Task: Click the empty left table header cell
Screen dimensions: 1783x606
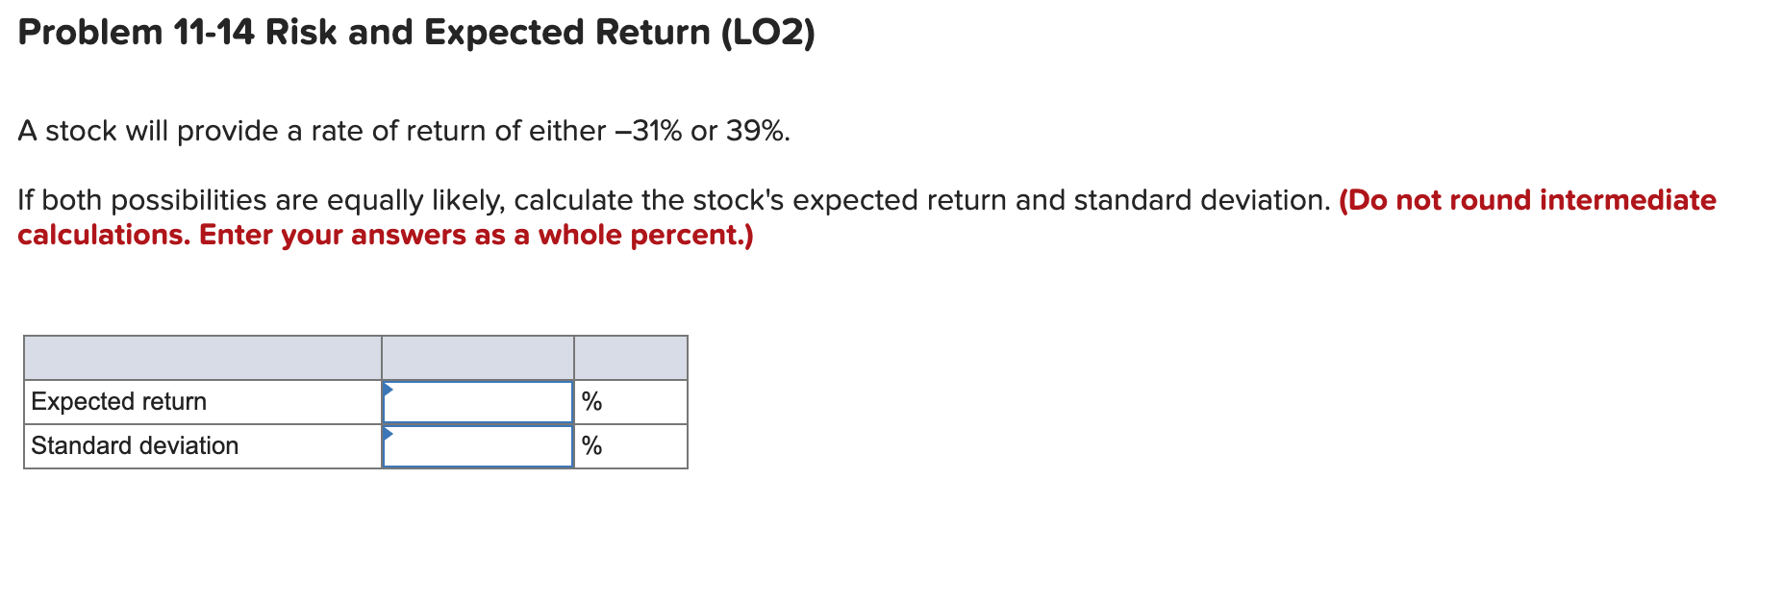Action: pos(202,355)
